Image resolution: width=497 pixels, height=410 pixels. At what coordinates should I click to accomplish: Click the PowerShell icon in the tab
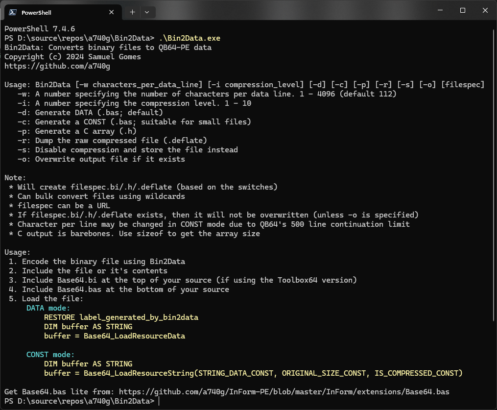point(13,12)
